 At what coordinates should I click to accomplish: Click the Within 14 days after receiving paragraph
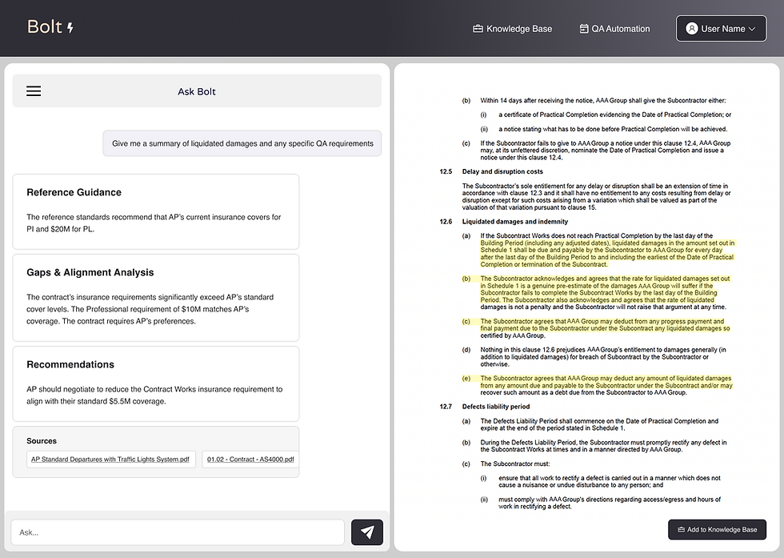pos(603,101)
